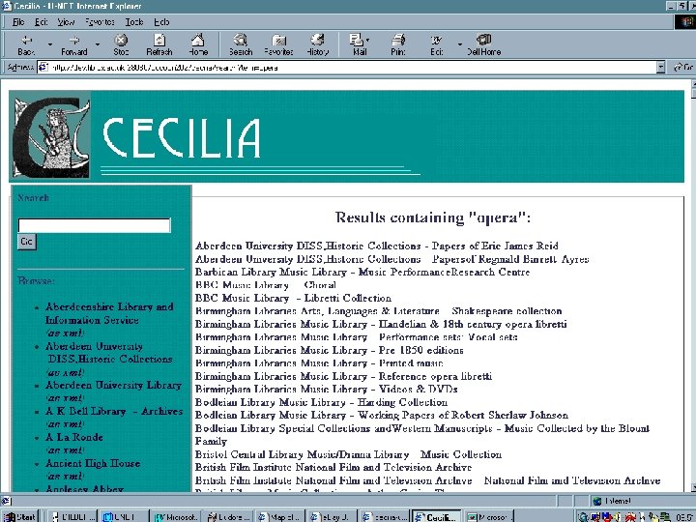Stop loading the page
Screen dimensions: 696x522
point(121,44)
